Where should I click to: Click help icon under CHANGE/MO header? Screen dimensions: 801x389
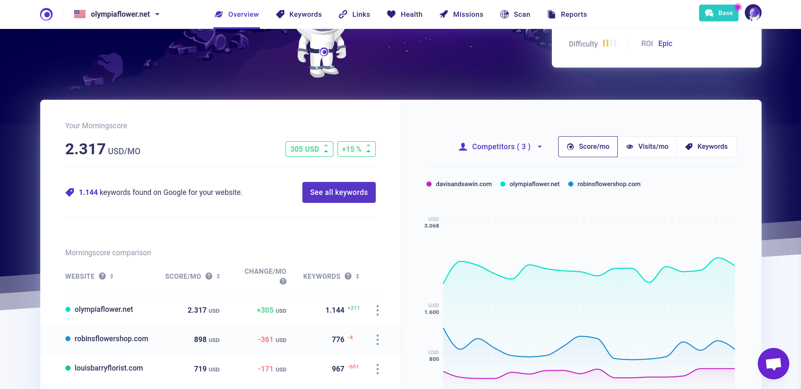(x=283, y=281)
